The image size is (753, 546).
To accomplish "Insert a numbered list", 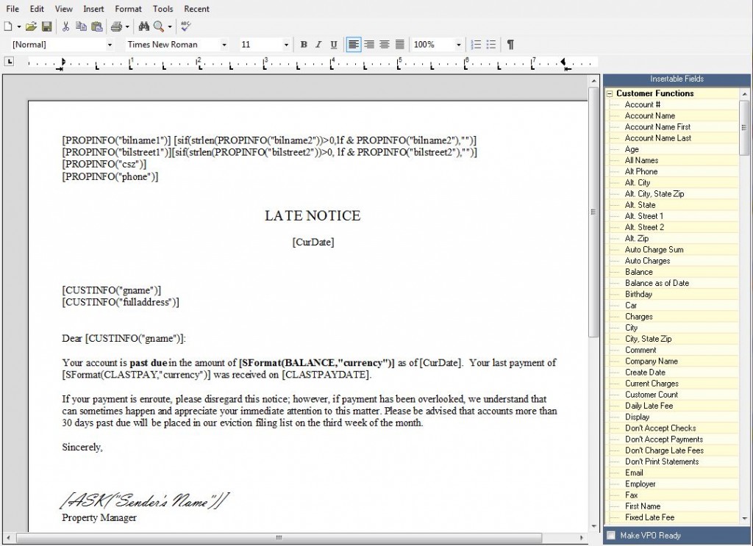I will [476, 45].
